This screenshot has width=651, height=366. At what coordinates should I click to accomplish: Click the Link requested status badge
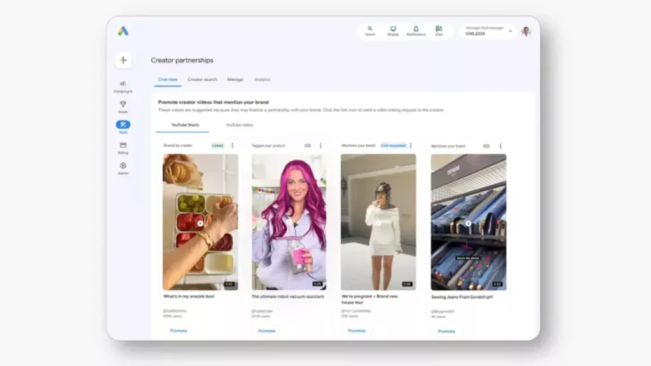pos(393,146)
